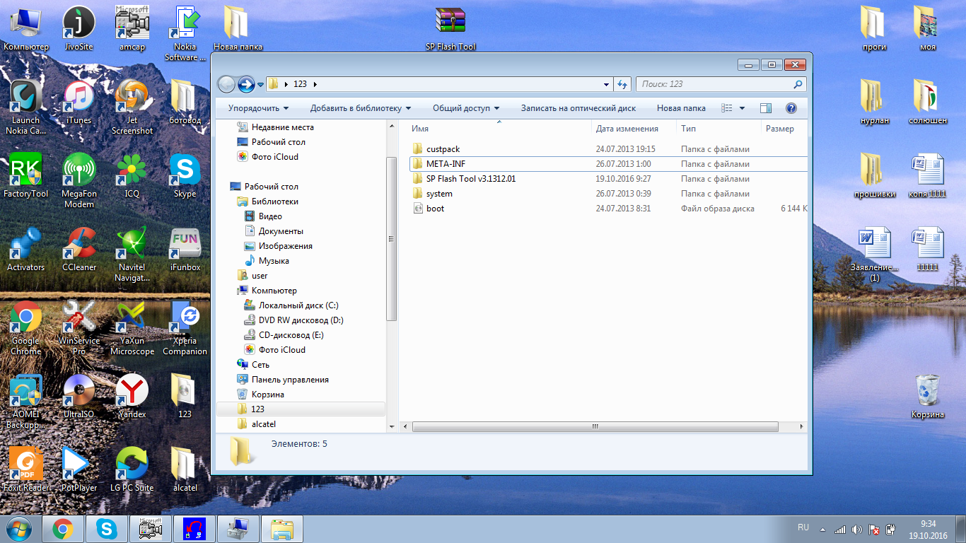The width and height of the screenshot is (966, 543).
Task: Click the Новая папка toolbar button
Action: point(680,108)
